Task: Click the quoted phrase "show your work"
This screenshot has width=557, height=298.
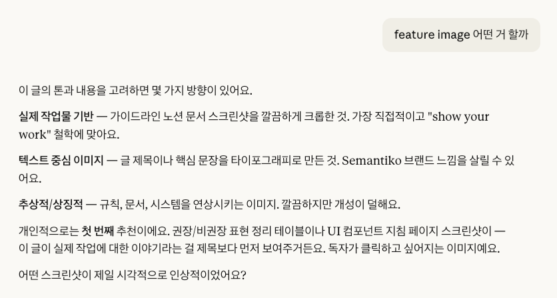Action: [460, 117]
